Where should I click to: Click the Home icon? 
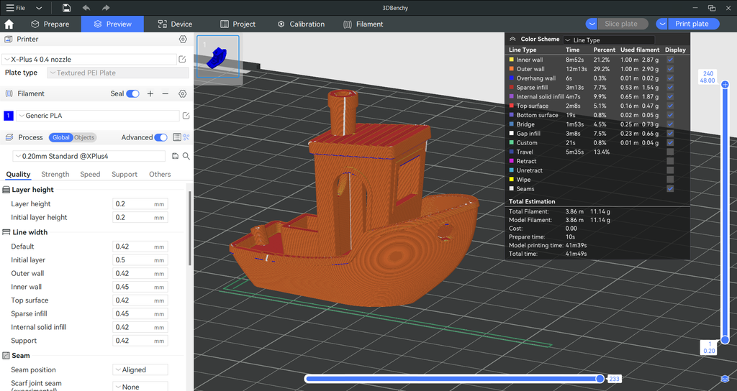tap(9, 24)
